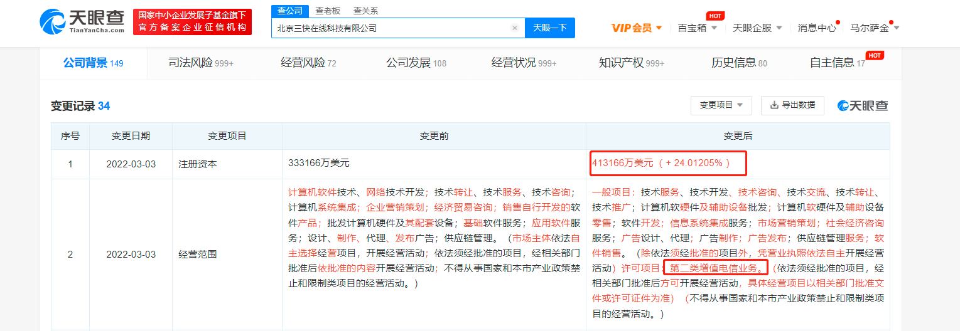
Task: Expand the 天眼企服 dropdown
Action: (757, 28)
